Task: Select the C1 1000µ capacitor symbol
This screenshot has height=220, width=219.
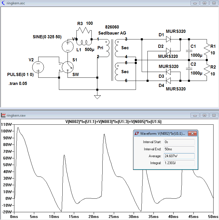Action: coord(189,51)
